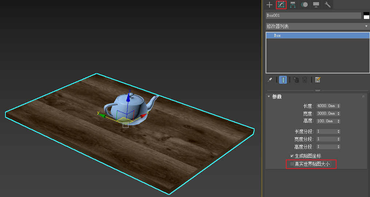This screenshot has height=197, width=370.
Task: Uncheck the 生成贴图坐标 checkbox
Action: [x=292, y=156]
